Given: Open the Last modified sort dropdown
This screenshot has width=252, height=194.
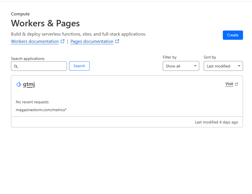Looking at the screenshot, I should [223, 66].
